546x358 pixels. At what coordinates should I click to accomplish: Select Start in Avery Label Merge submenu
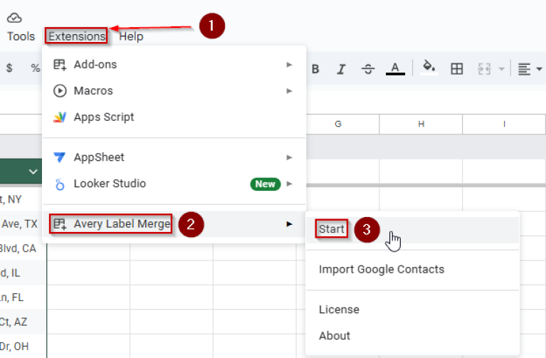tap(332, 228)
